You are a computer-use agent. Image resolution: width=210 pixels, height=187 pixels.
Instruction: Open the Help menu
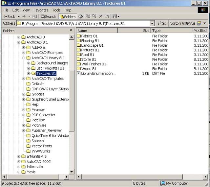click(68, 10)
